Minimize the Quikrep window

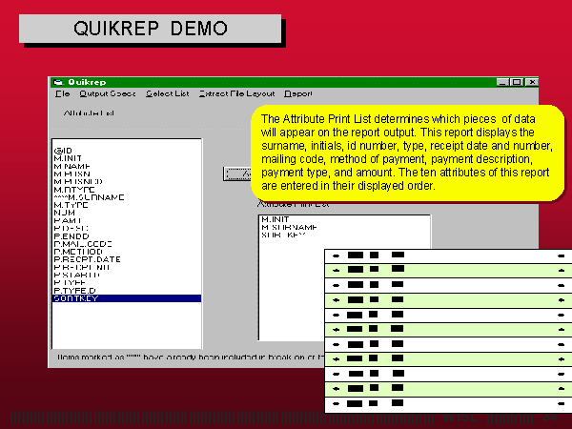click(501, 82)
